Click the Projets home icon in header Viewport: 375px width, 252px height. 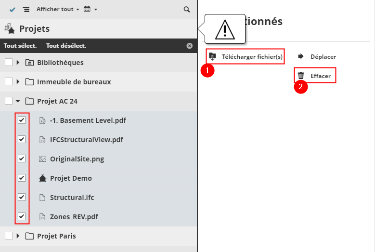pyautogui.click(x=10, y=29)
